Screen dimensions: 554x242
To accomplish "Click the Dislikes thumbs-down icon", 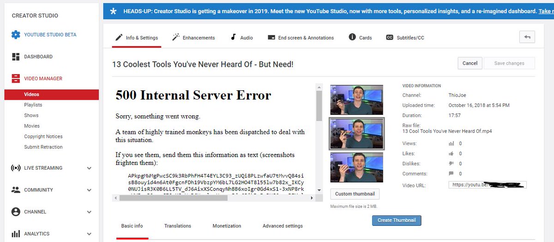I will click(452, 164).
